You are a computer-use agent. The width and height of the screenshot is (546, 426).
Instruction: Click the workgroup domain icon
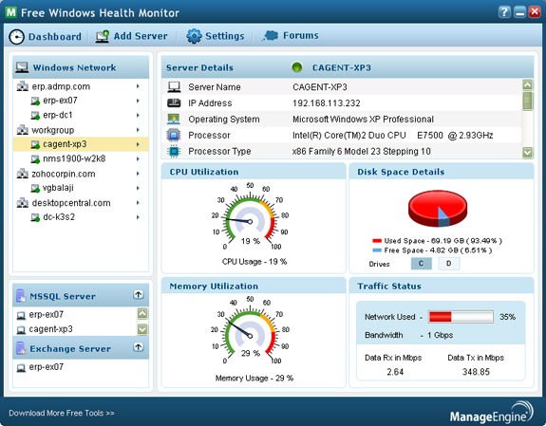[23, 130]
